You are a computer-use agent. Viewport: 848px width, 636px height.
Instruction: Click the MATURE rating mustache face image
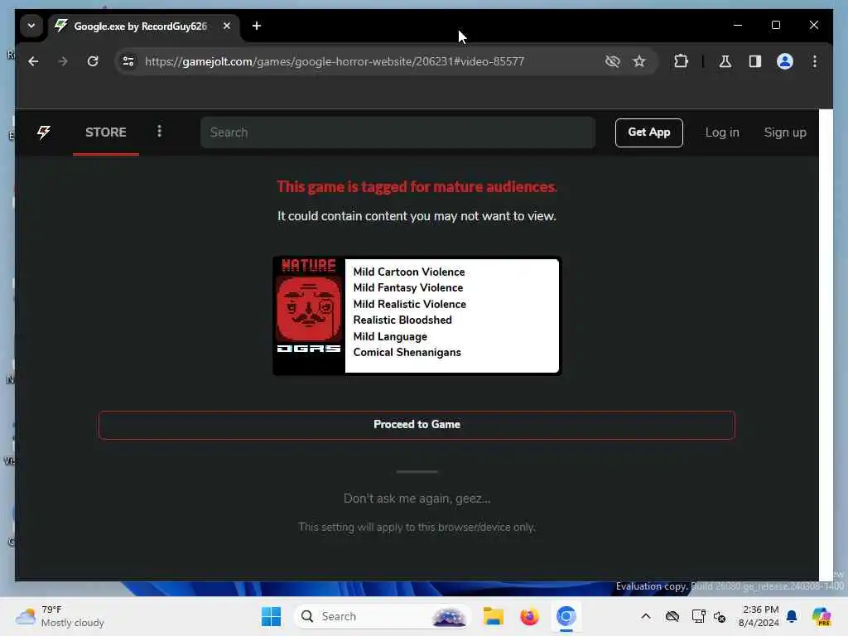coord(309,309)
